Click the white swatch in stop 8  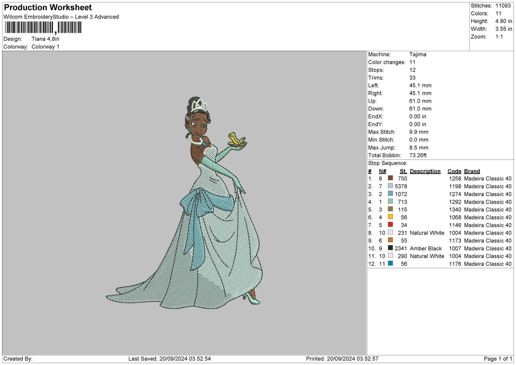pyautogui.click(x=390, y=232)
